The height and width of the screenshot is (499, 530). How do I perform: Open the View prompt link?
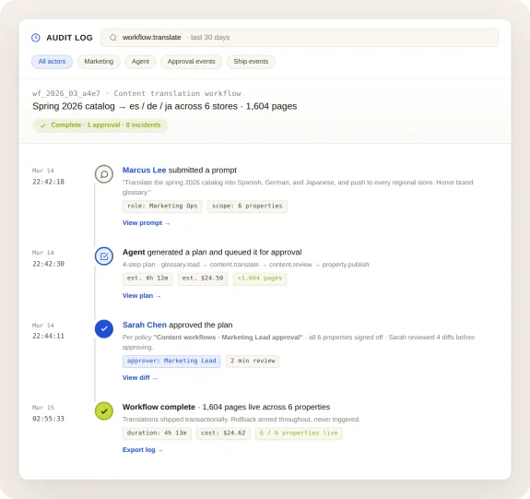click(x=146, y=223)
